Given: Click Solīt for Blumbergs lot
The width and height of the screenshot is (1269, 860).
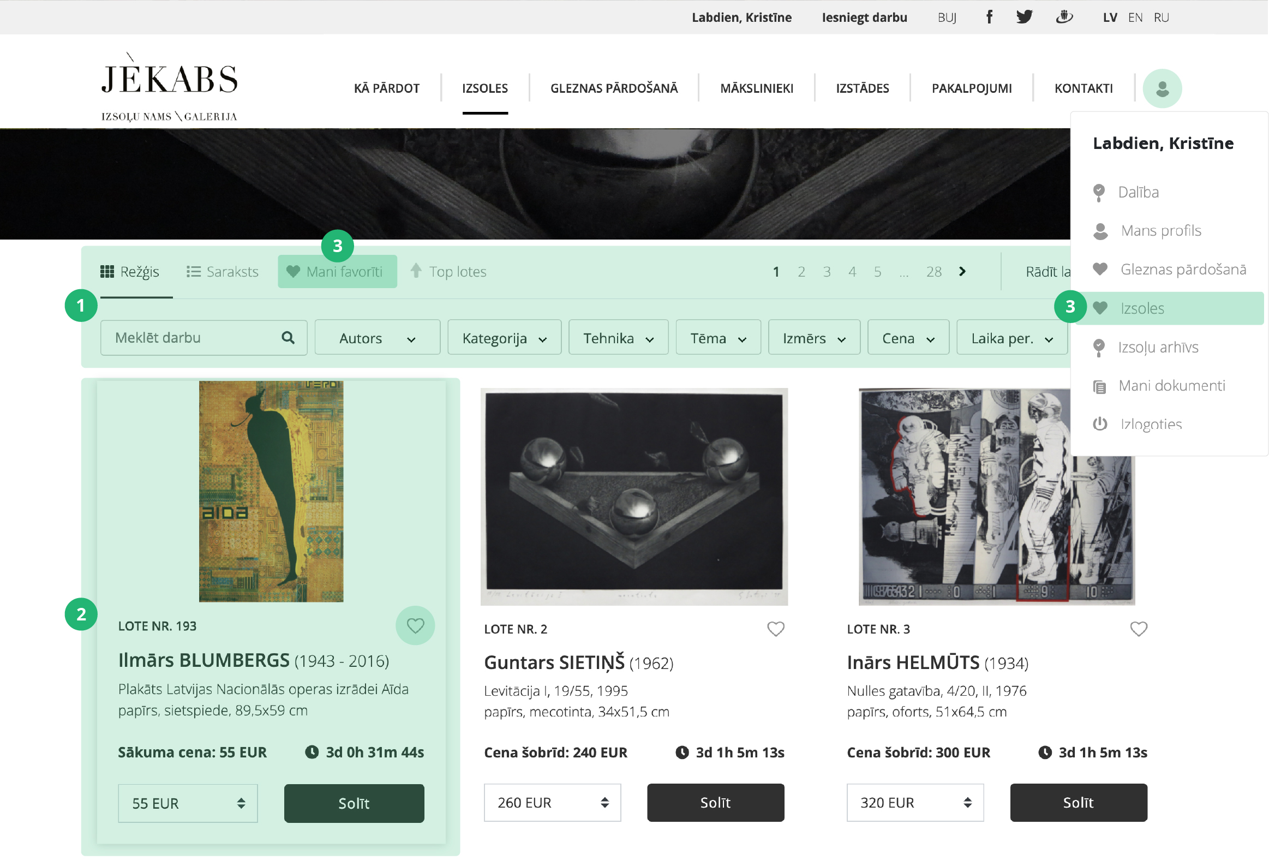Looking at the screenshot, I should tap(354, 803).
